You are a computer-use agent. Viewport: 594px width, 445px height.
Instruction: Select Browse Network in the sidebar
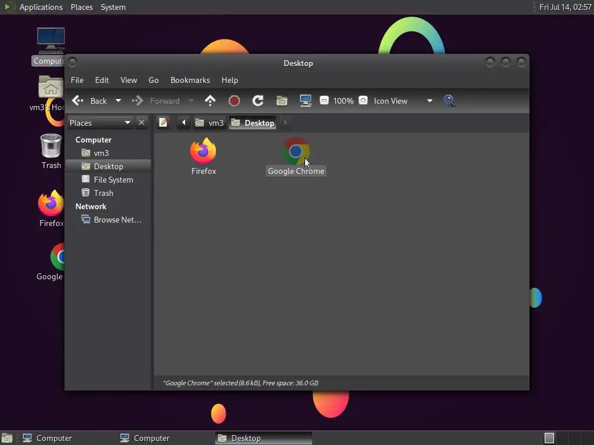tap(108, 220)
